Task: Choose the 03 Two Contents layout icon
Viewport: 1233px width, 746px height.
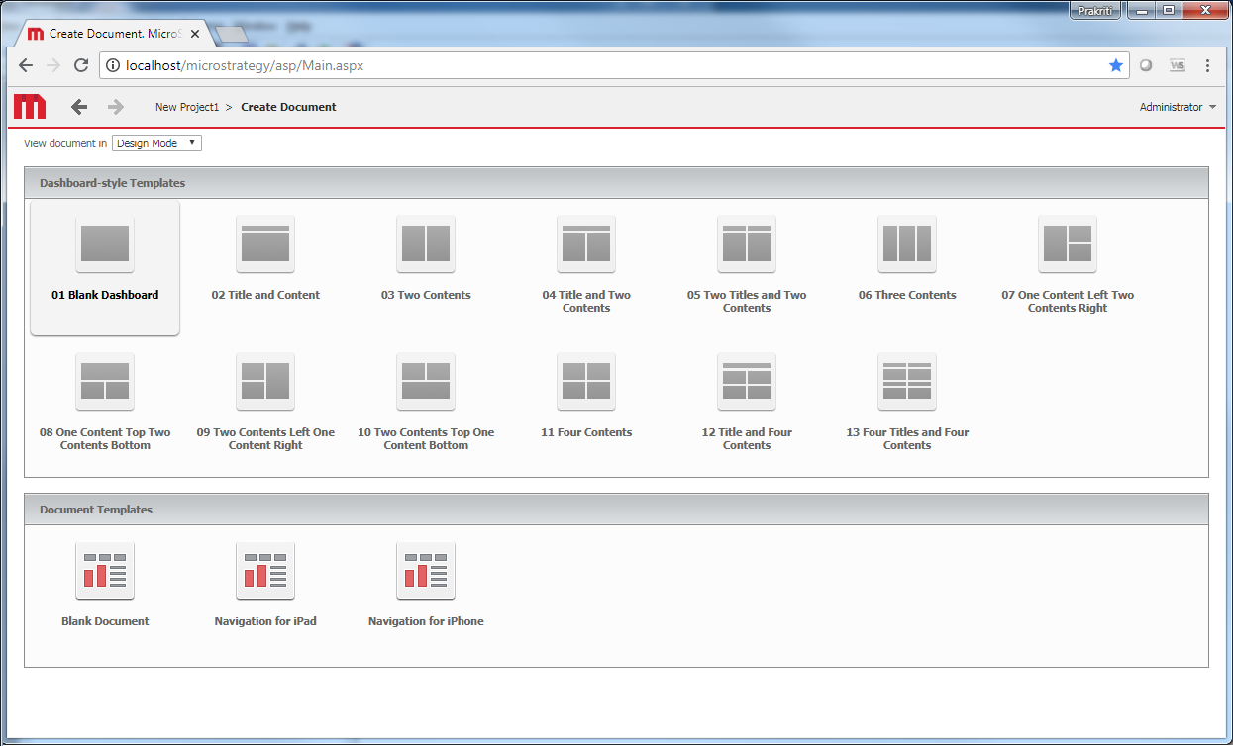Action: (426, 243)
